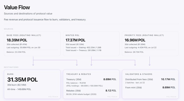
Task: Click the Treasury & Rebates card label
Action: coord(79,74)
